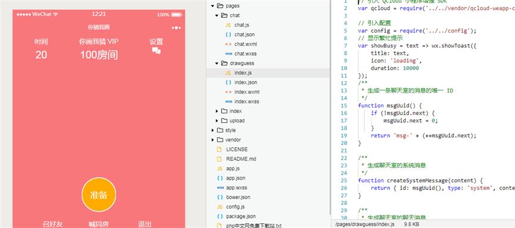
Task: Collapse the drawguess folder
Action: pos(217,63)
